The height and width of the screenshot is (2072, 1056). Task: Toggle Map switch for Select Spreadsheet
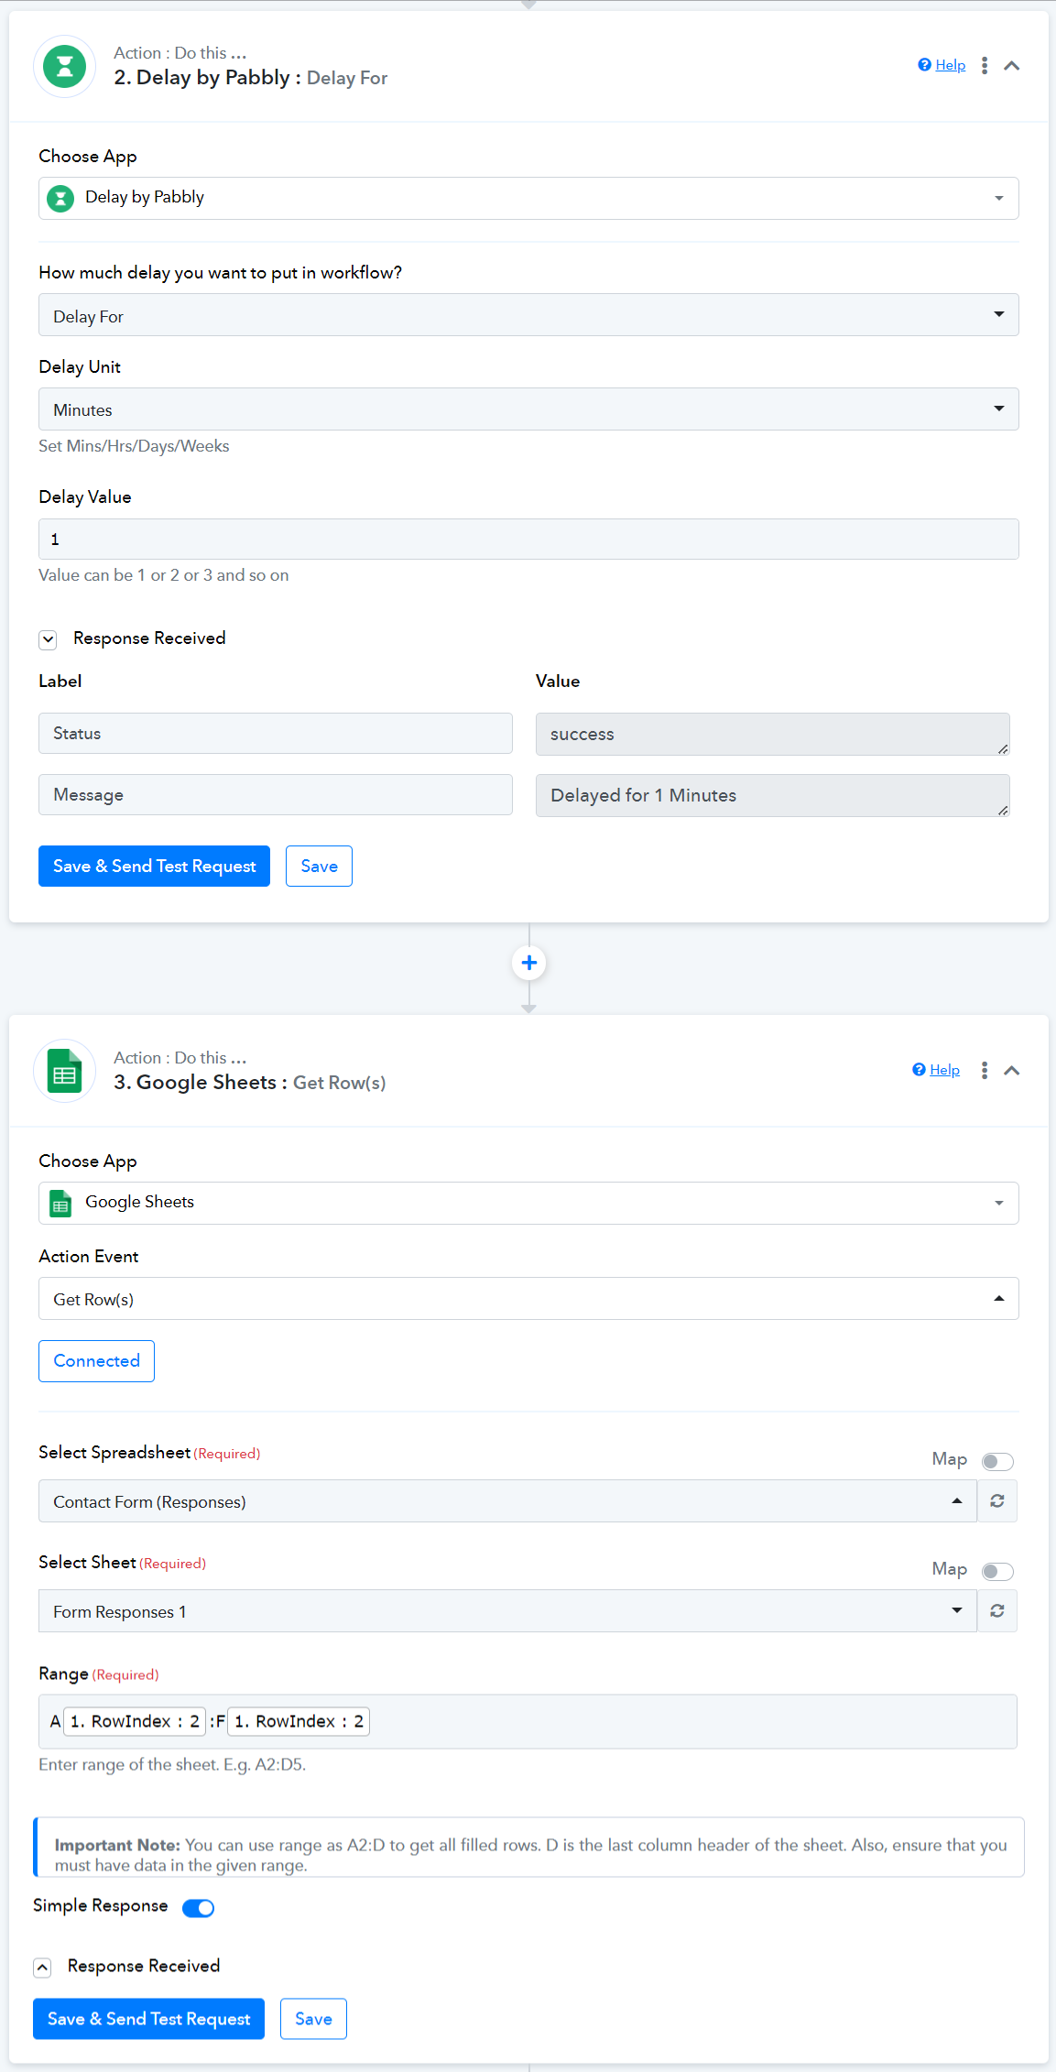click(997, 1461)
